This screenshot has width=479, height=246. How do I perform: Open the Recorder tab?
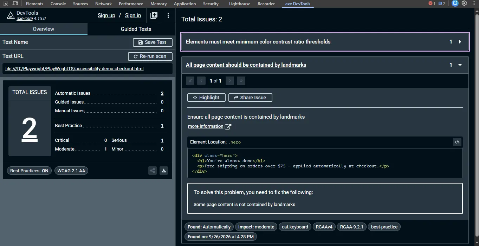point(266,4)
